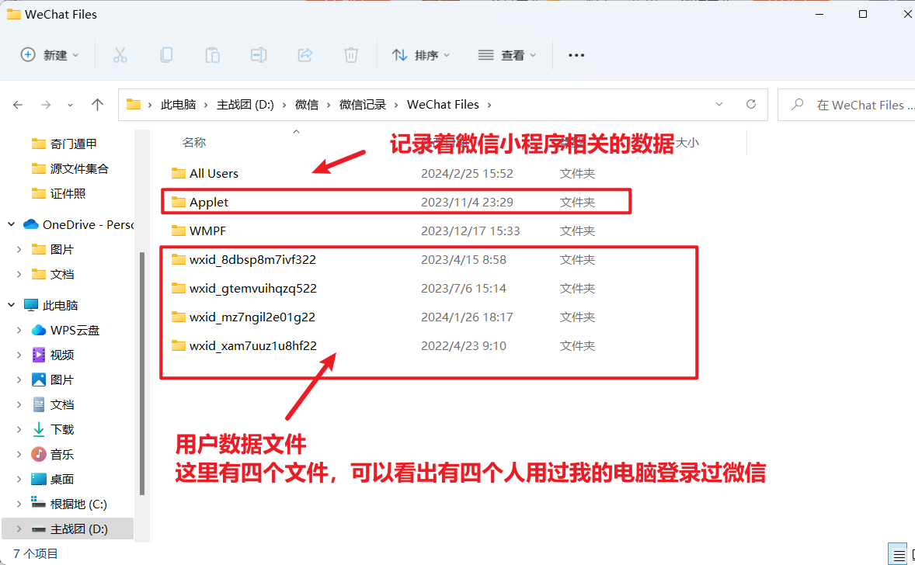Open the 新建 dropdown
915x565 pixels.
coord(50,55)
